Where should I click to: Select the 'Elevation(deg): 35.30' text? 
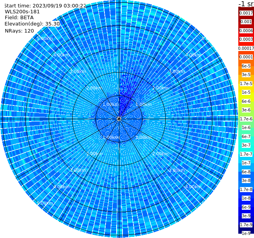click(x=32, y=24)
